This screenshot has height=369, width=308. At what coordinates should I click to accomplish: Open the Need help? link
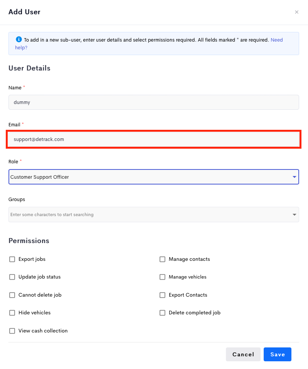(x=277, y=40)
